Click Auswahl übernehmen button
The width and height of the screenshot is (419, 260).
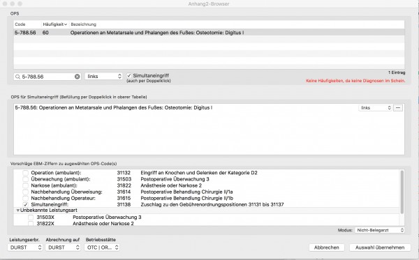pyautogui.click(x=380, y=247)
